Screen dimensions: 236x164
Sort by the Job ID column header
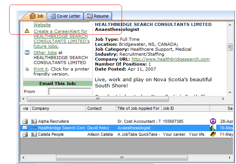pos(186,108)
